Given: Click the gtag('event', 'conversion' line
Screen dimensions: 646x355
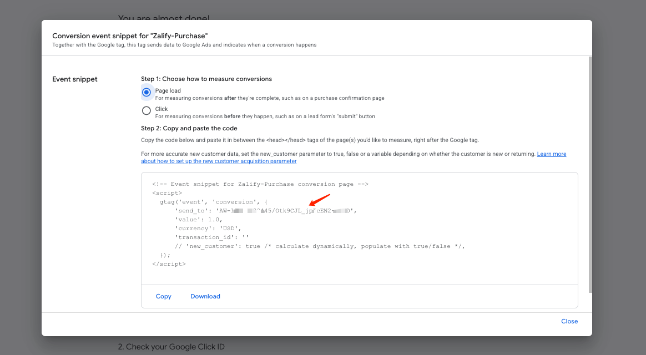Looking at the screenshot, I should (x=214, y=202).
